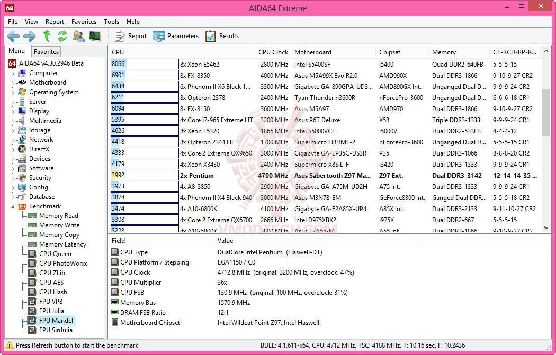Open the View menu
Screen dimensions: 556x355
31,22
